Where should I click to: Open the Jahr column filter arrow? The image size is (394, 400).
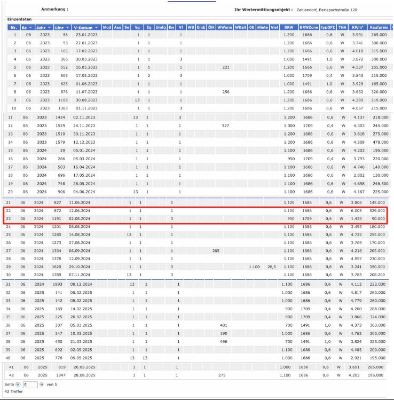click(x=50, y=28)
